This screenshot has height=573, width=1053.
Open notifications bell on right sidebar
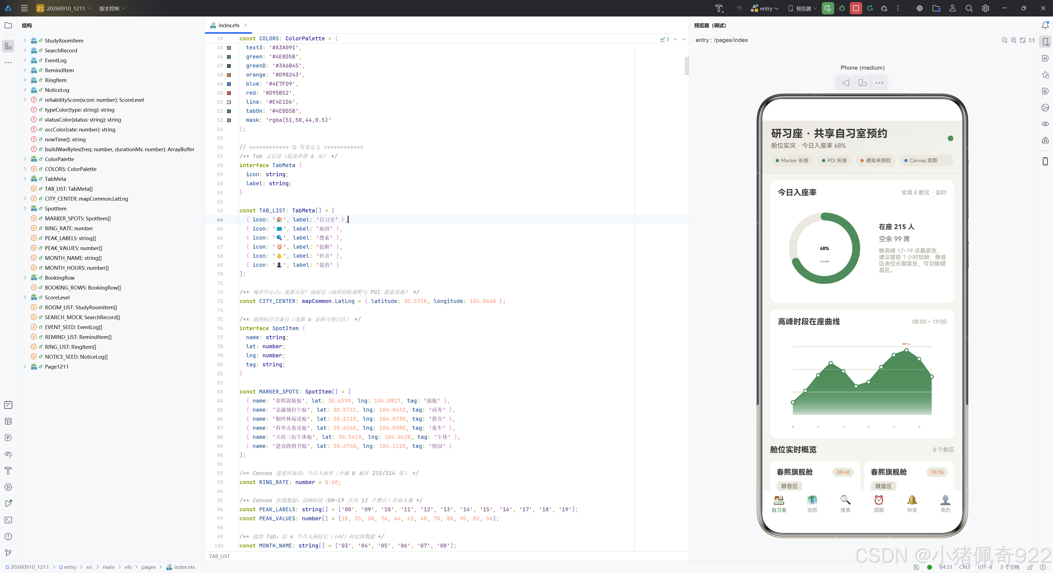pyautogui.click(x=1045, y=25)
